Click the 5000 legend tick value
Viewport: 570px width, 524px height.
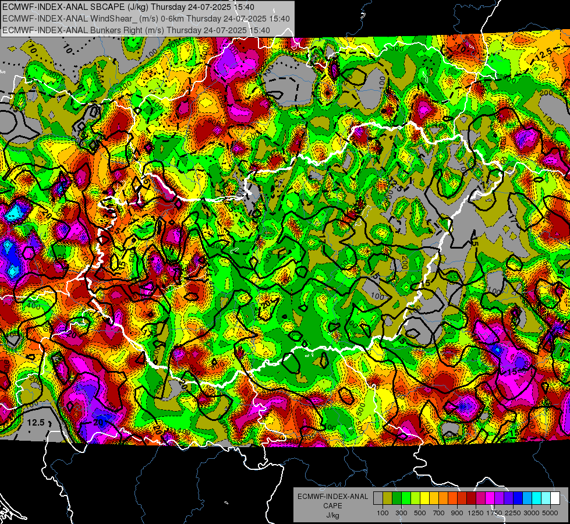coord(550,513)
